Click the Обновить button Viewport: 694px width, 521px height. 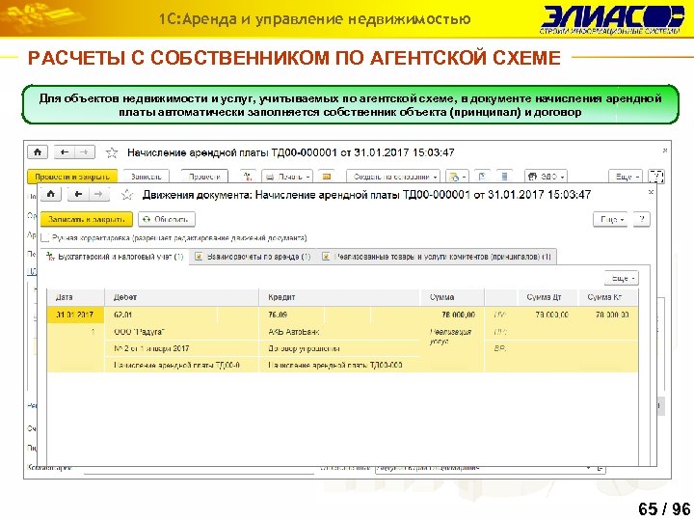pos(167,219)
